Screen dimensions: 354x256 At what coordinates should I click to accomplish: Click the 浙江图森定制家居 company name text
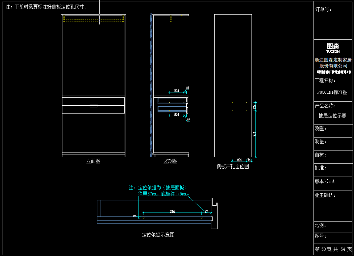pos(333,60)
